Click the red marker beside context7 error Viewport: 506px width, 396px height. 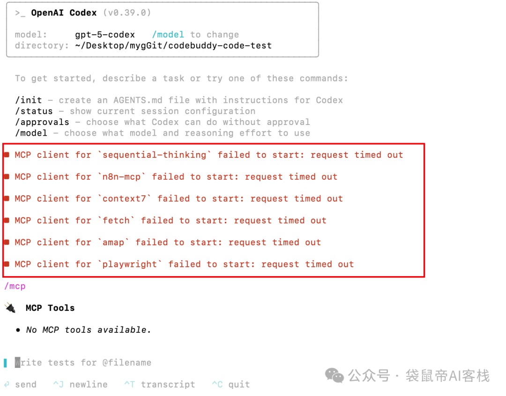pos(7,198)
